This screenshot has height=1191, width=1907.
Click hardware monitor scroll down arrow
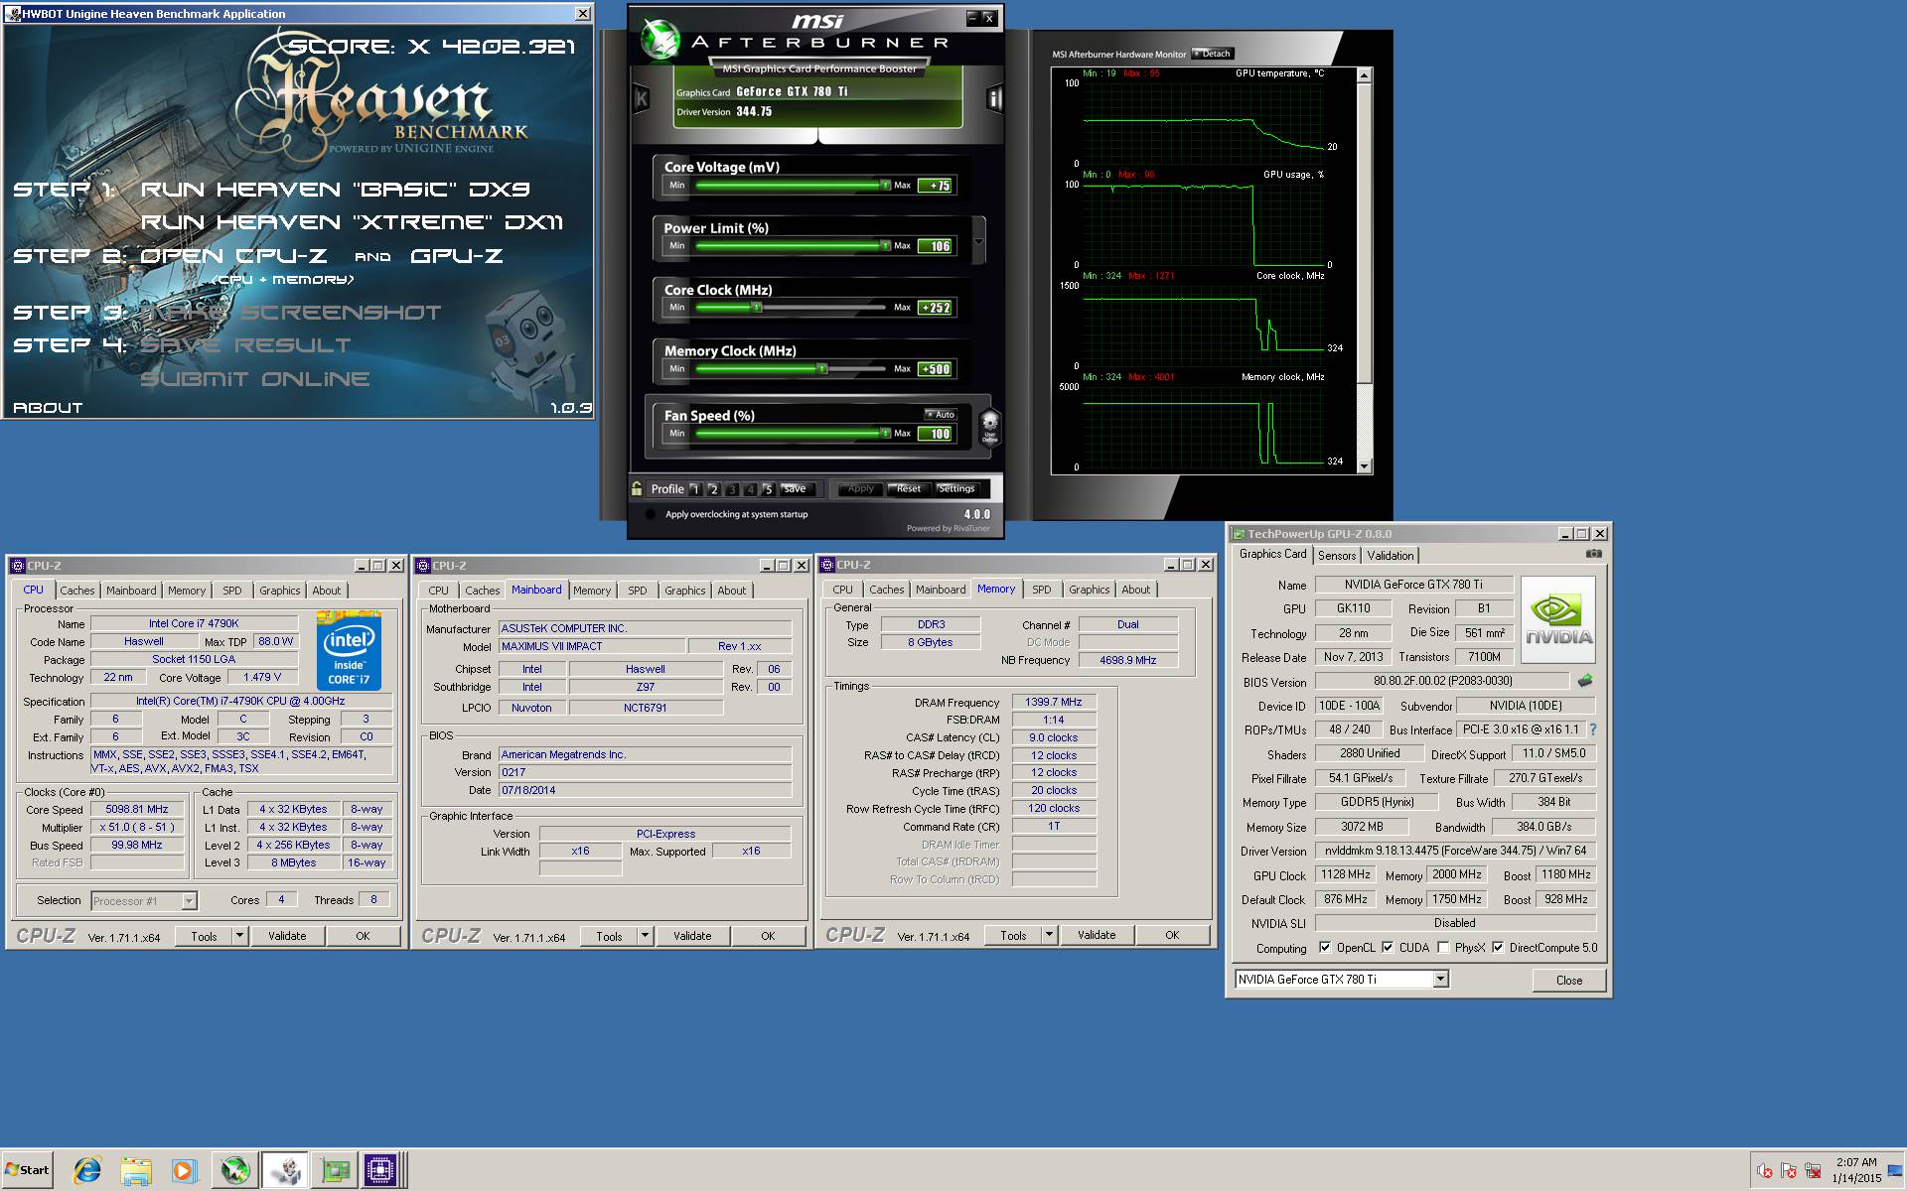pyautogui.click(x=1364, y=466)
